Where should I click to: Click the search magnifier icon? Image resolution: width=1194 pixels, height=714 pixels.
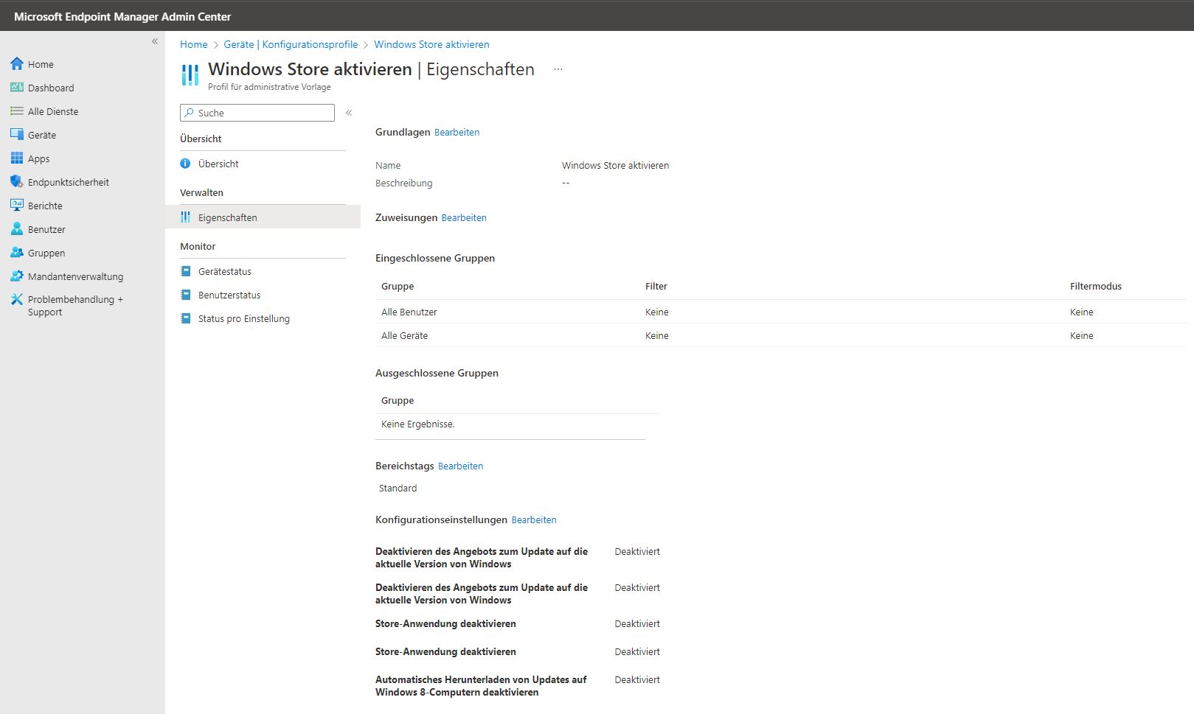click(190, 113)
